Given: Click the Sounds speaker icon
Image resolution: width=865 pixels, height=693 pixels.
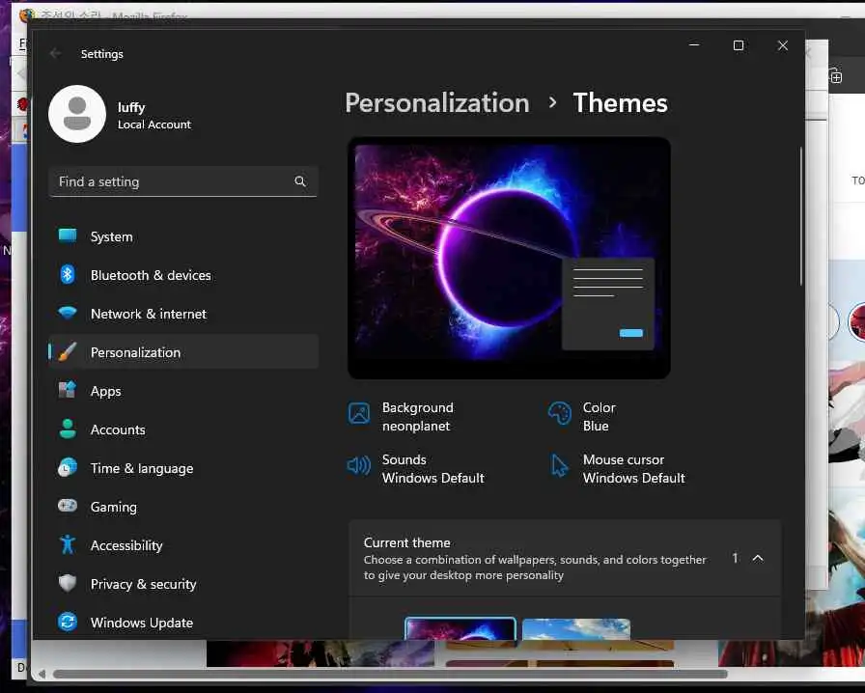Looking at the screenshot, I should tap(358, 465).
